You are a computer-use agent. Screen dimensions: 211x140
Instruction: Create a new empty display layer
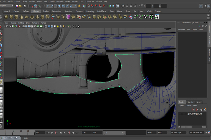click(x=201, y=110)
